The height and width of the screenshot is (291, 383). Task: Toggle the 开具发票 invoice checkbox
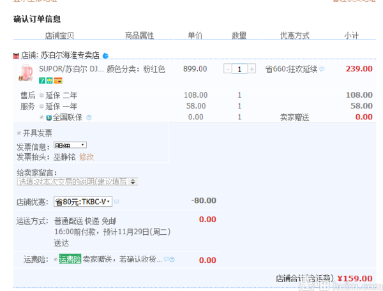(x=19, y=133)
